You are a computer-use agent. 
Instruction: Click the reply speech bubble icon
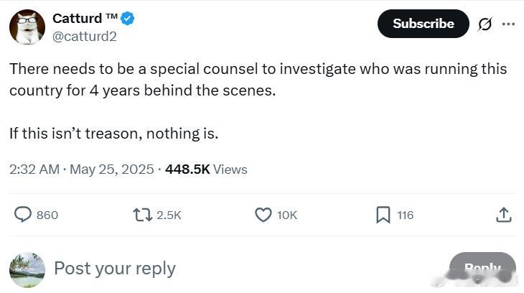23,215
